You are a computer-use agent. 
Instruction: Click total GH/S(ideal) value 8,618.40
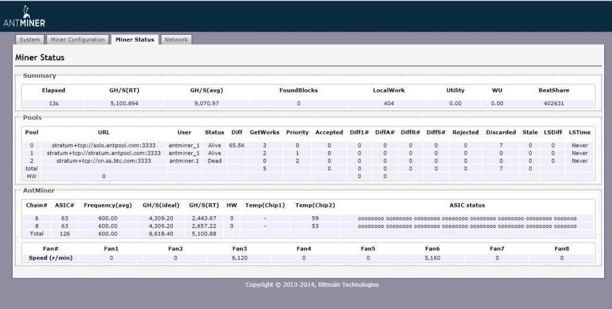[x=161, y=234]
